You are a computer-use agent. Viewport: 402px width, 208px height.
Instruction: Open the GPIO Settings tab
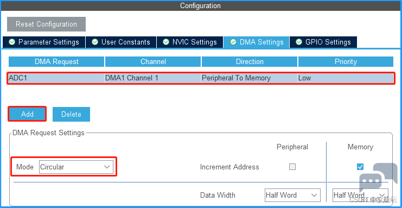coord(323,42)
